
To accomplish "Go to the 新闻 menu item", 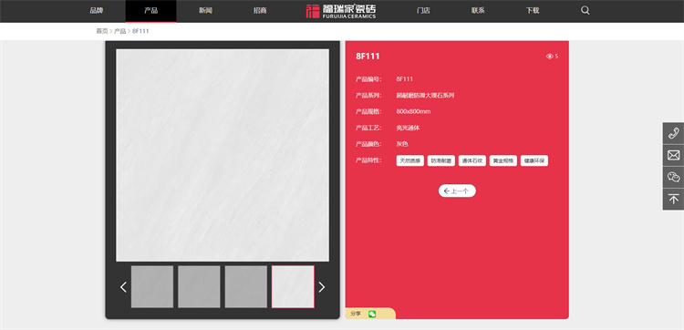I will [x=205, y=10].
